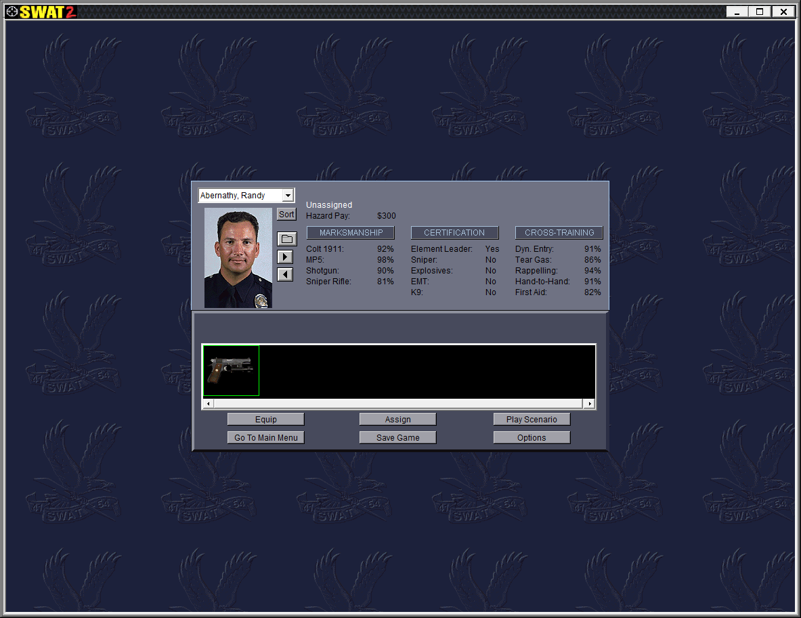The height and width of the screenshot is (618, 801).
Task: Click equipment scrollbar right arrow
Action: [590, 404]
